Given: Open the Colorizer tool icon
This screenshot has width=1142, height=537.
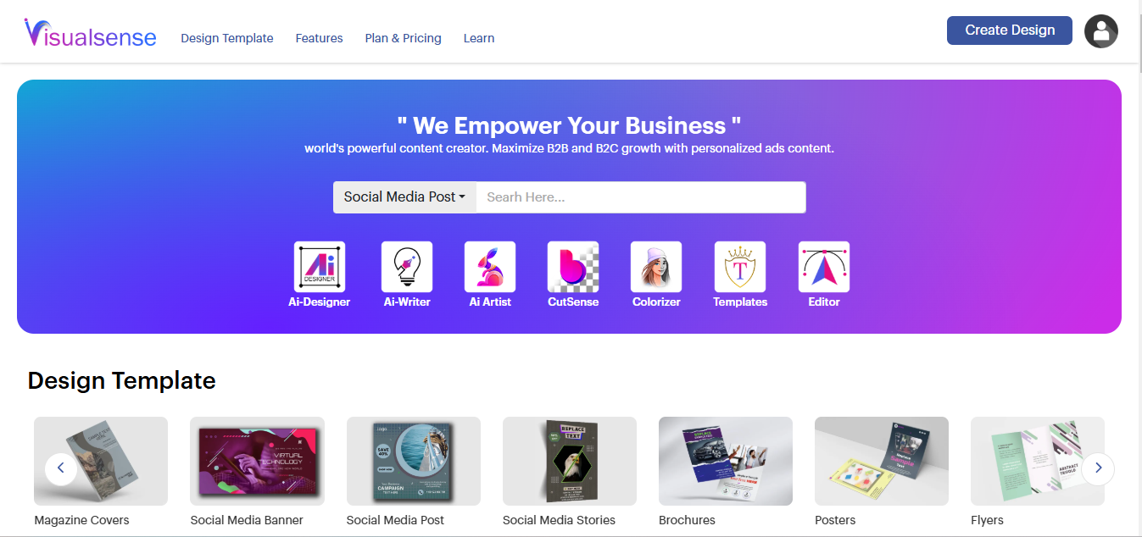Looking at the screenshot, I should pos(656,267).
